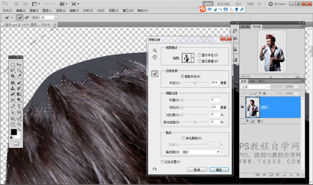Click layer 1 thumbnail in Layers panel
The width and height of the screenshot is (313, 185).
point(253,107)
